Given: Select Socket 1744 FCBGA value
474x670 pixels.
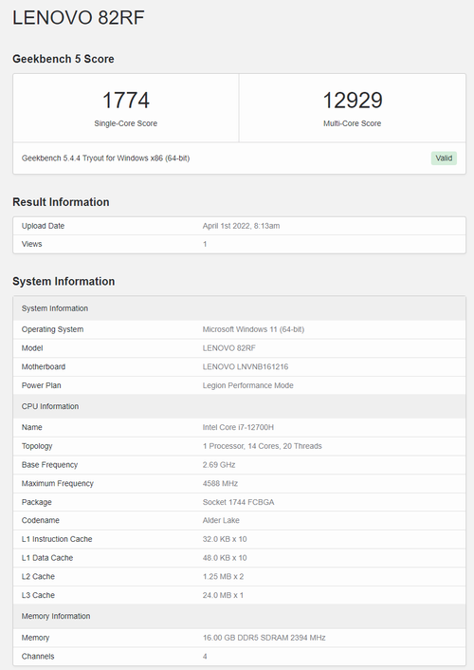Looking at the screenshot, I should tap(238, 502).
